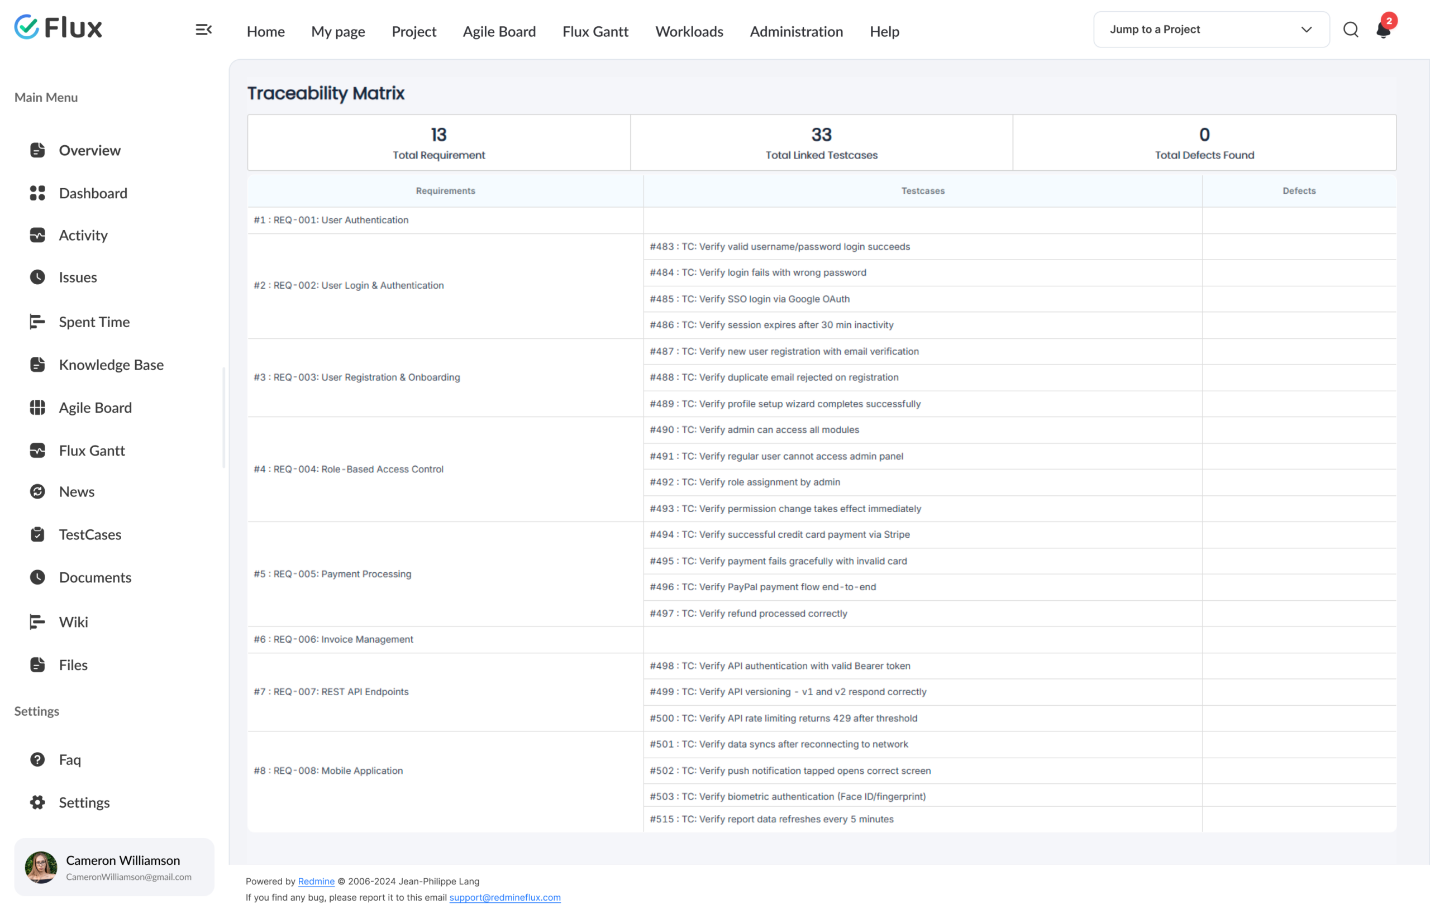Click the user email CameronWilliamson@gmail.com
This screenshot has height=914, width=1430.
coord(129,877)
